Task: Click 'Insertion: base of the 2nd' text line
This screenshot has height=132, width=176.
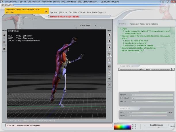Action: click(x=145, y=36)
